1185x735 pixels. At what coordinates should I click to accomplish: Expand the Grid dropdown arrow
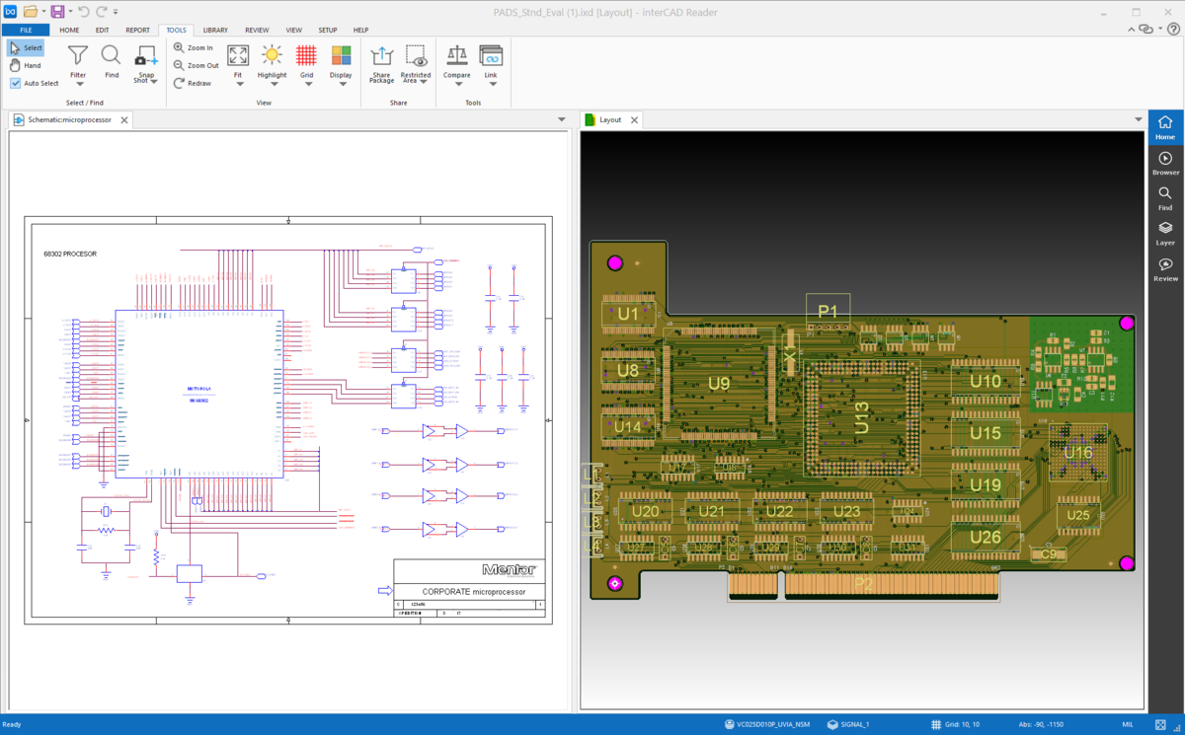pyautogui.click(x=307, y=85)
